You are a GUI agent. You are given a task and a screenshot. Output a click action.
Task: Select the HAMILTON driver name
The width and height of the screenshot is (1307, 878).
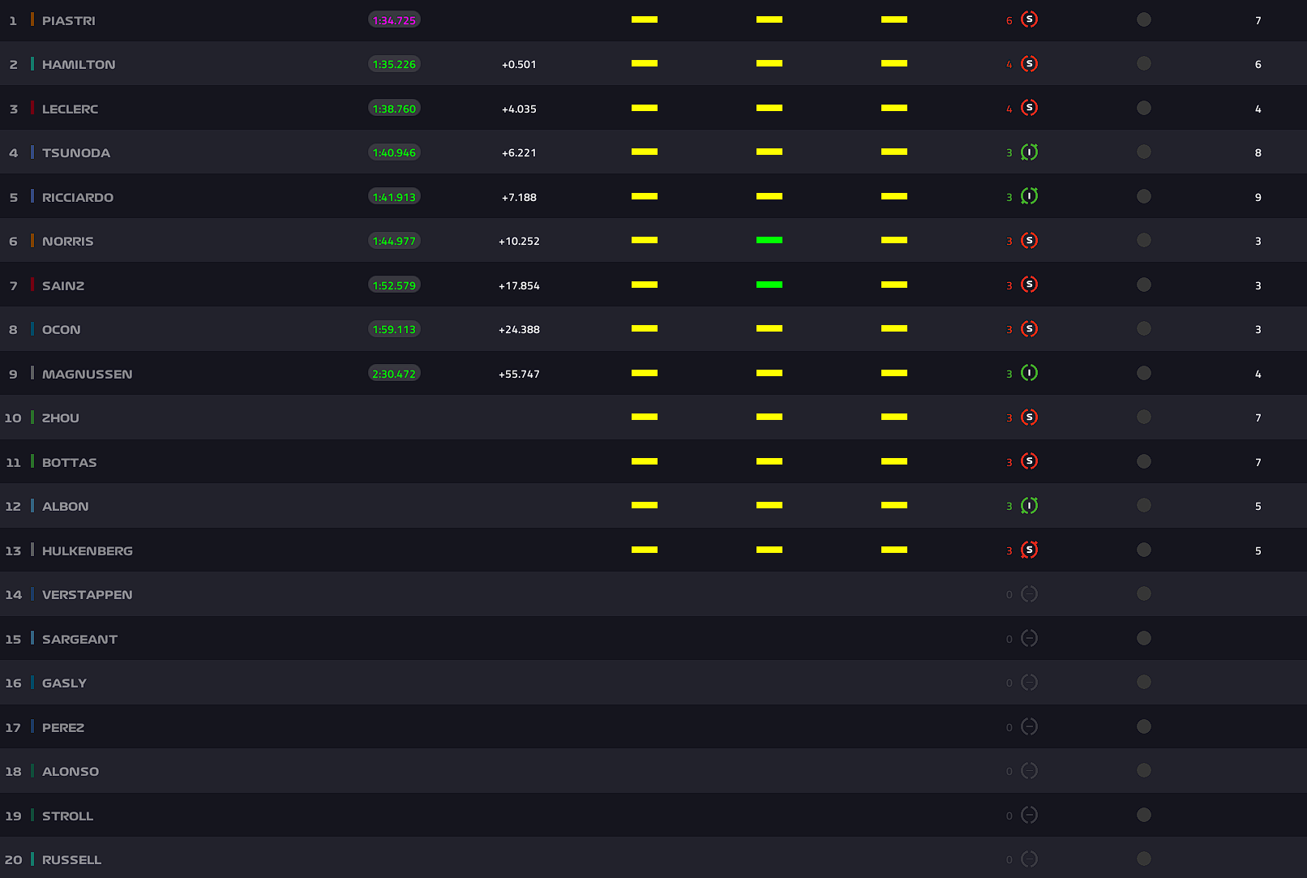[x=79, y=64]
